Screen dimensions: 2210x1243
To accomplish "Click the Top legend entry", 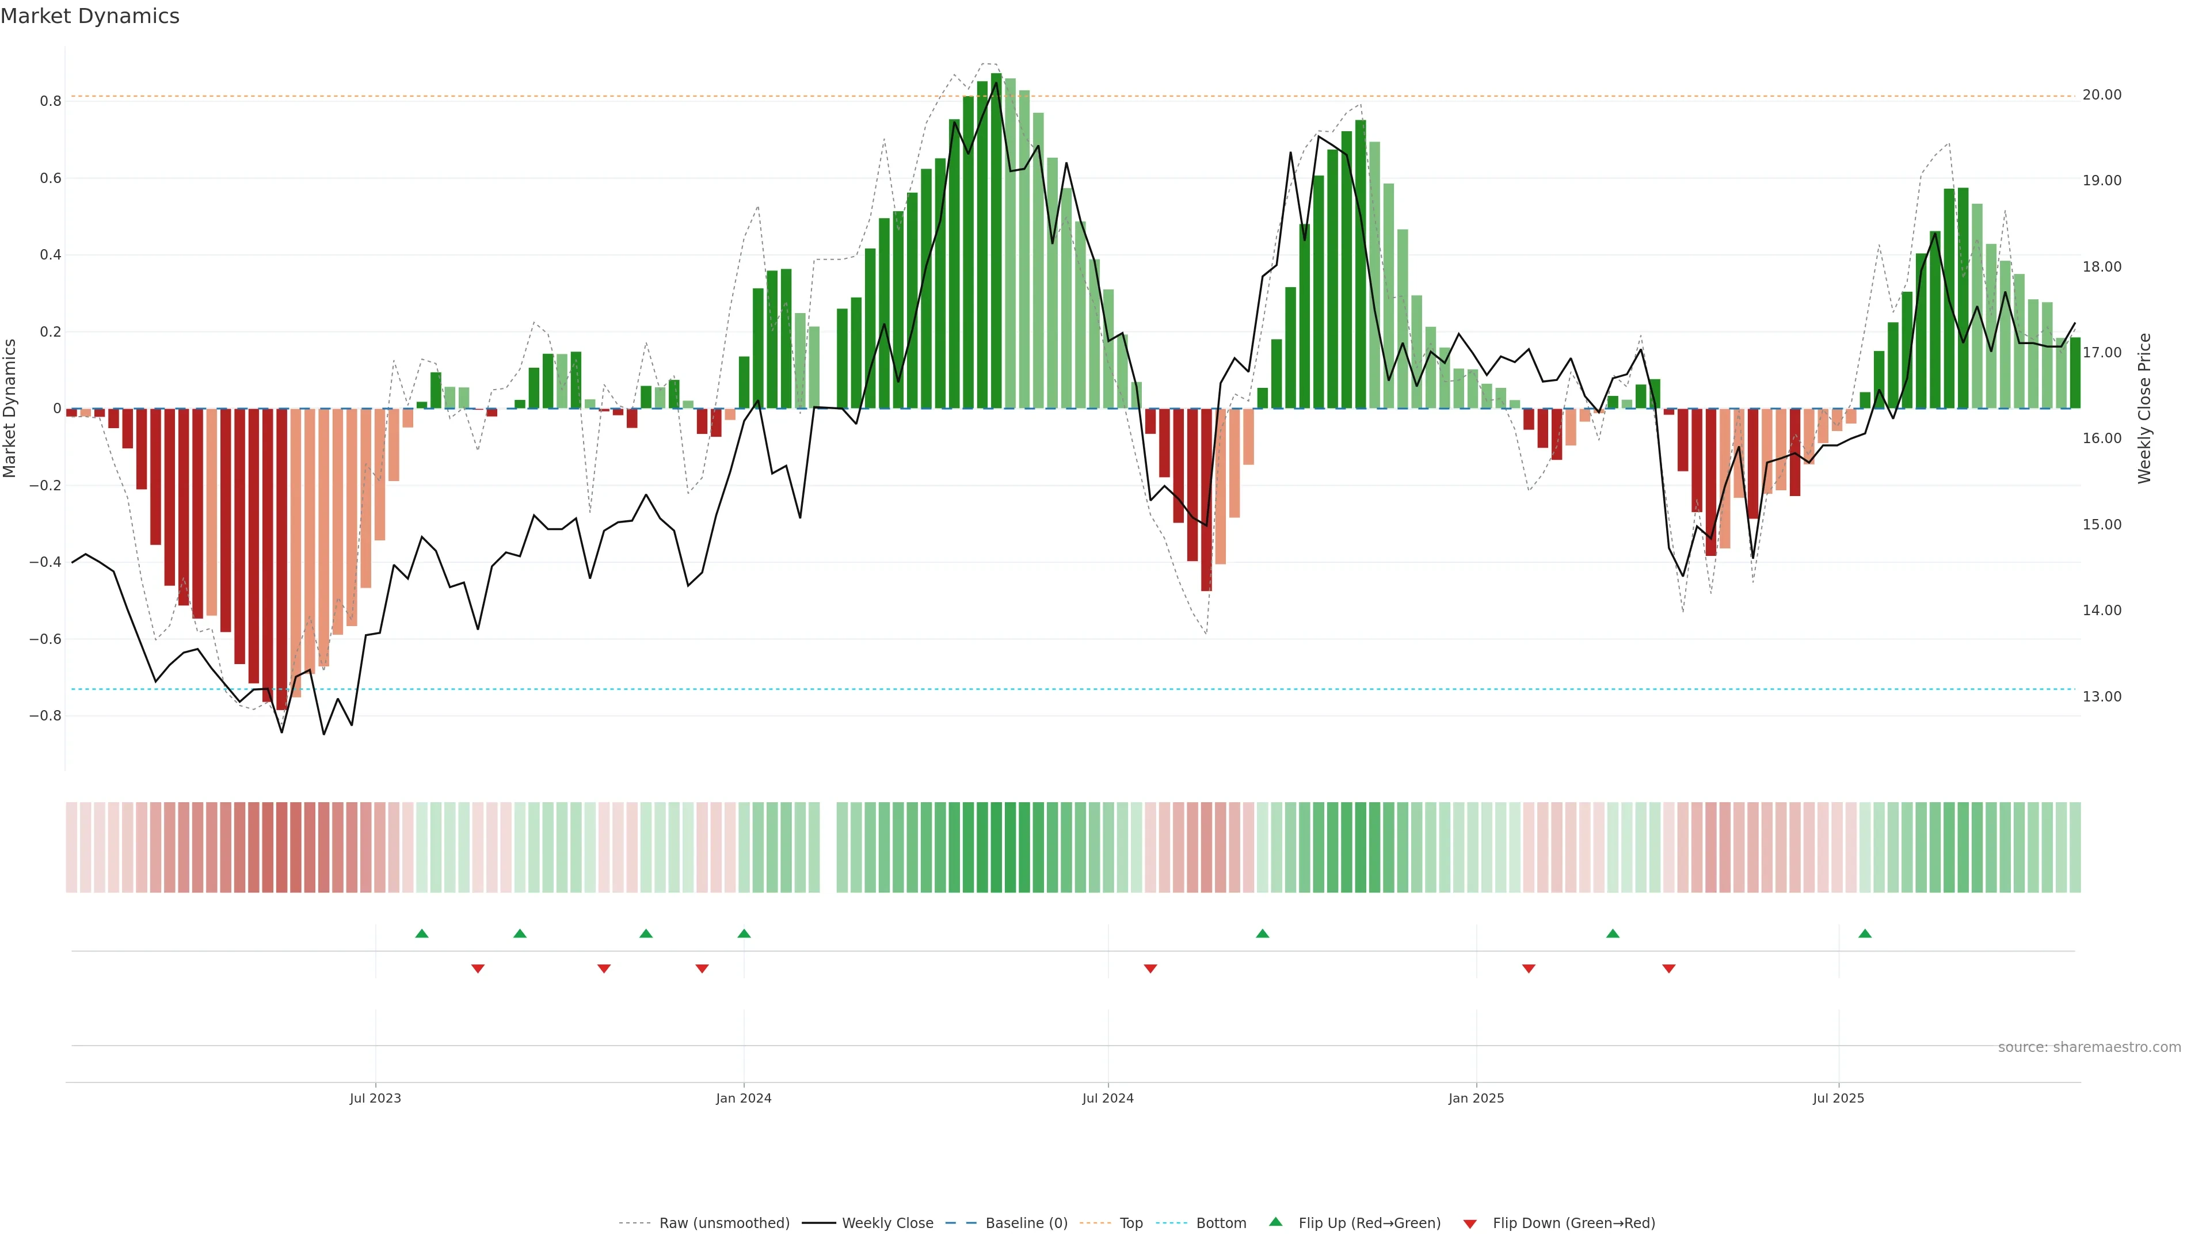I will [x=1131, y=1222].
